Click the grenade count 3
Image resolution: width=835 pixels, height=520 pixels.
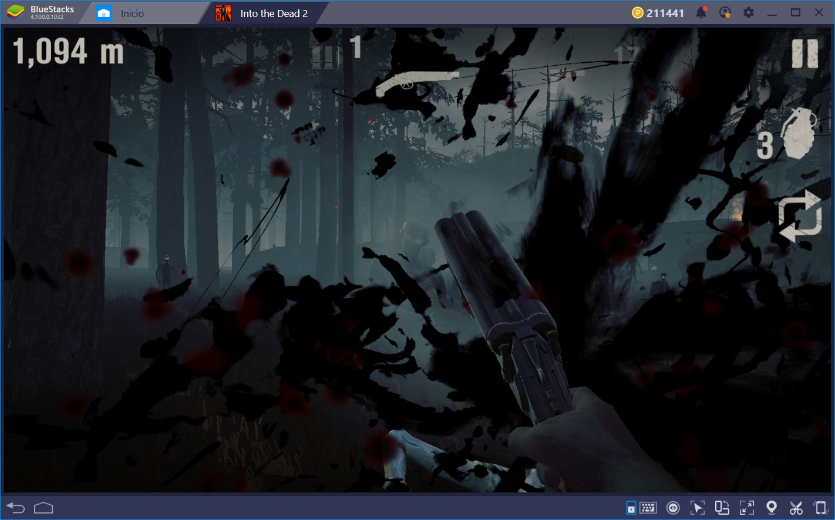(x=765, y=146)
